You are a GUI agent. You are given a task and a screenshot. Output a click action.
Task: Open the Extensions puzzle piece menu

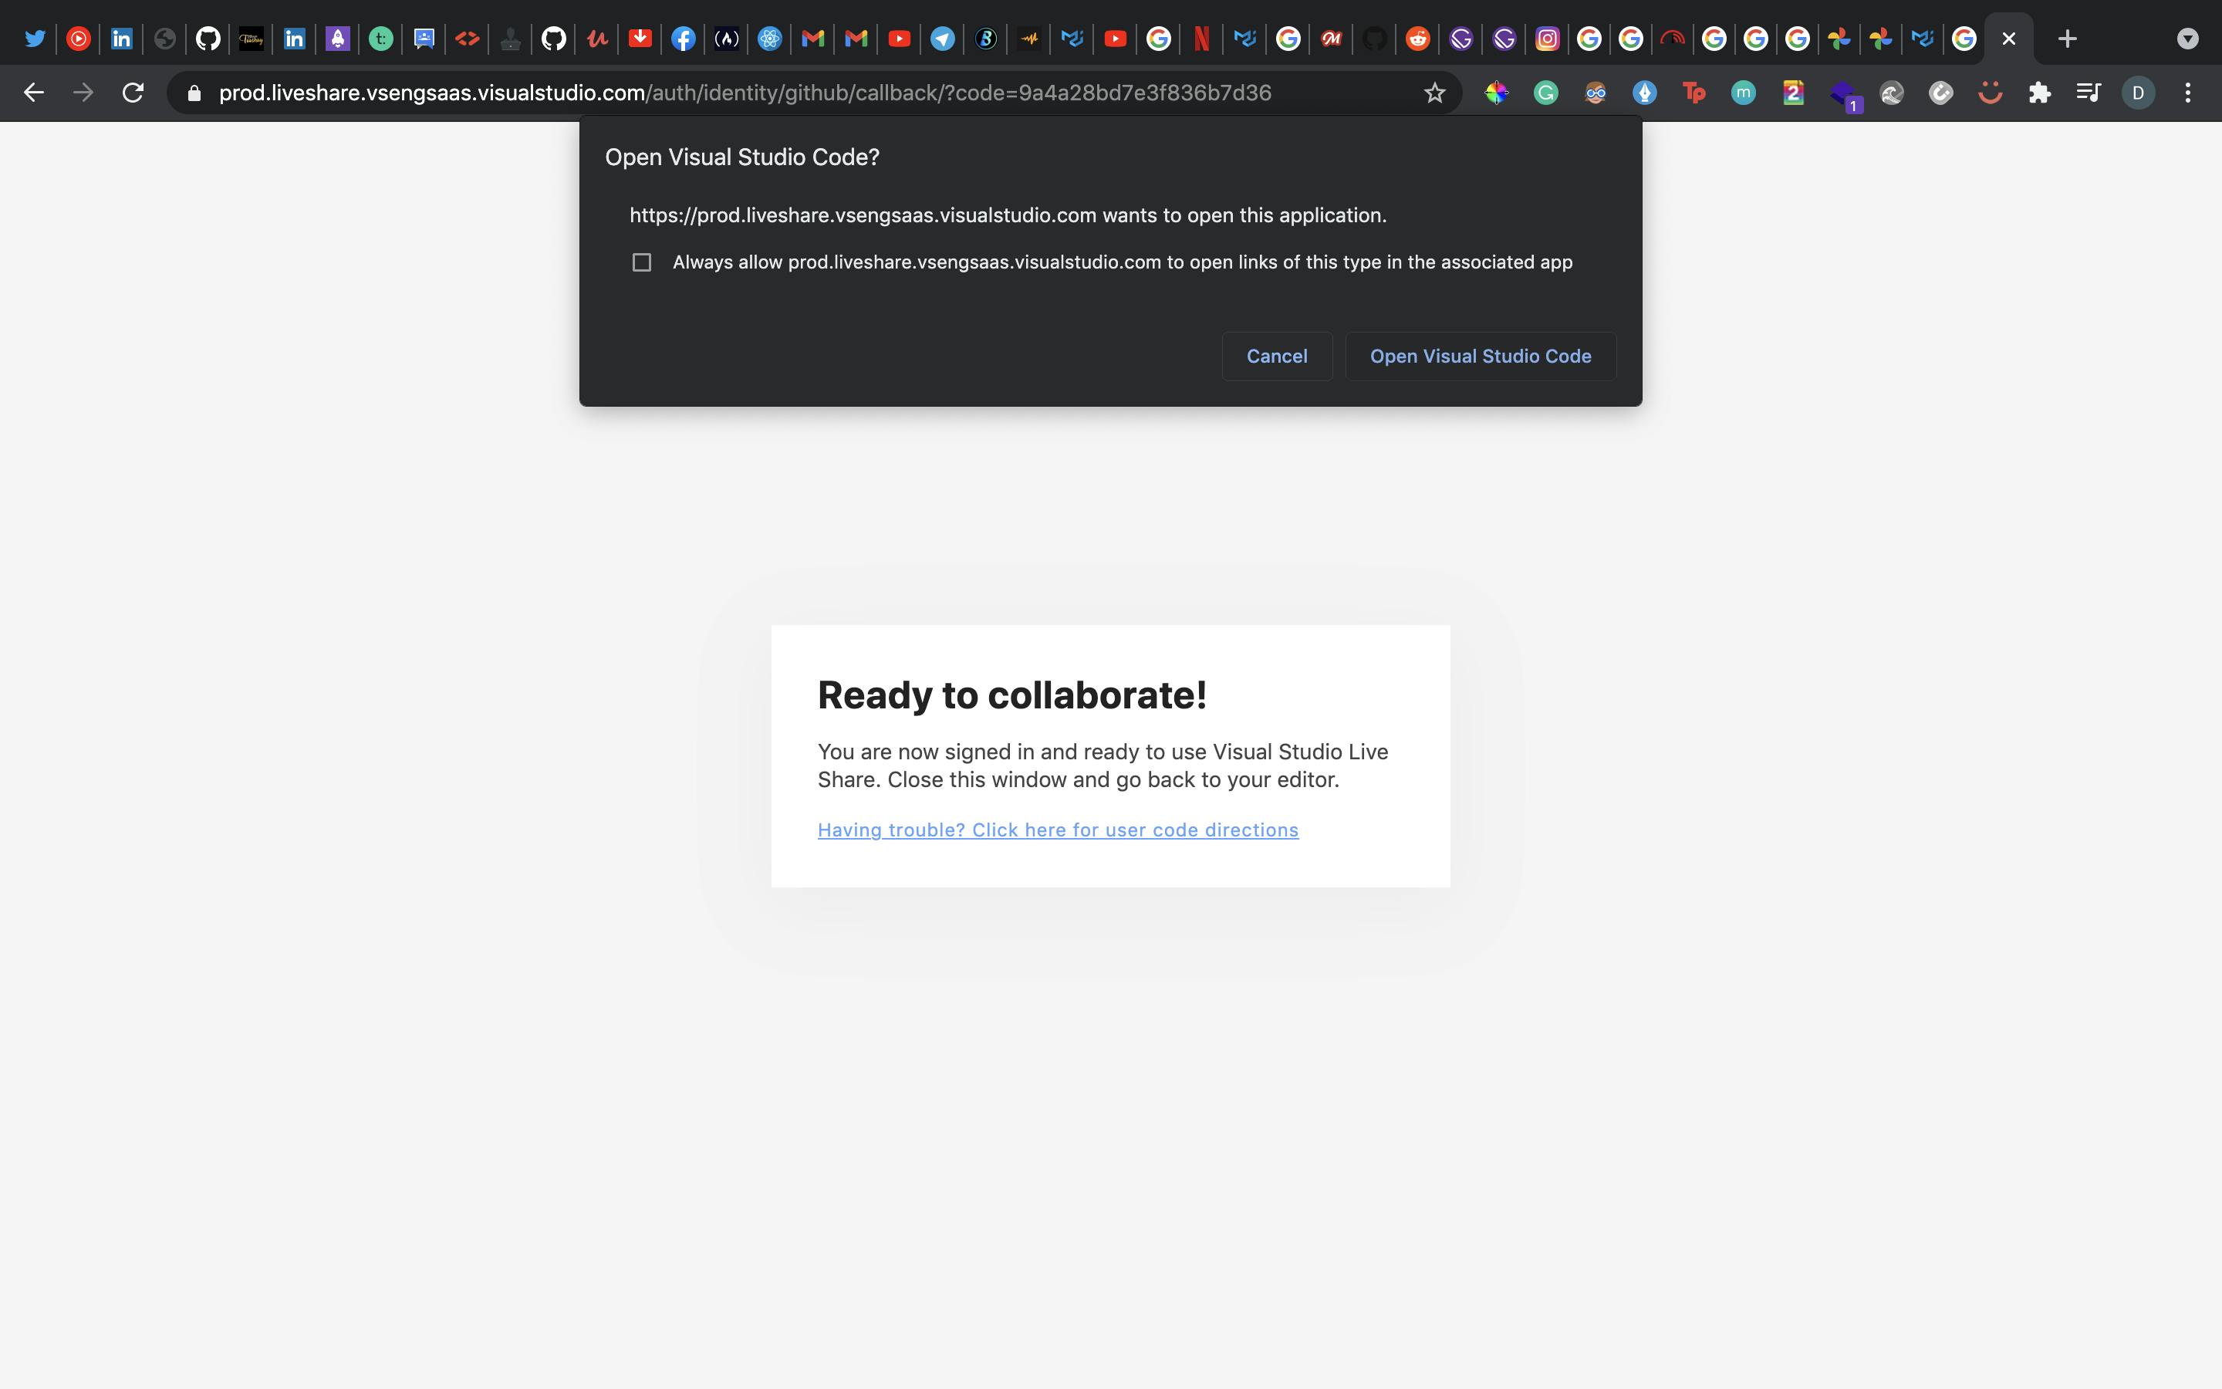[x=2039, y=93]
